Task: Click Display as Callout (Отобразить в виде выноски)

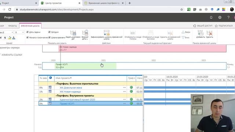Action: coord(151,35)
